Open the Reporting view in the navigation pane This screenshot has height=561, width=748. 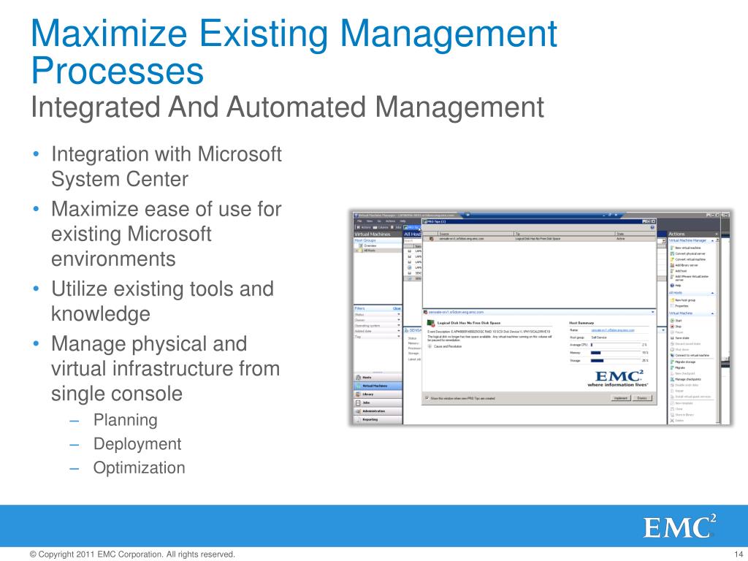click(x=378, y=419)
